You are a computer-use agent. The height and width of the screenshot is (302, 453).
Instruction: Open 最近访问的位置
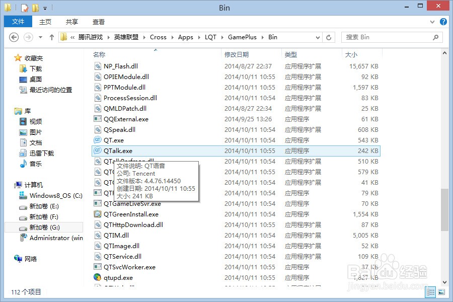[50, 90]
